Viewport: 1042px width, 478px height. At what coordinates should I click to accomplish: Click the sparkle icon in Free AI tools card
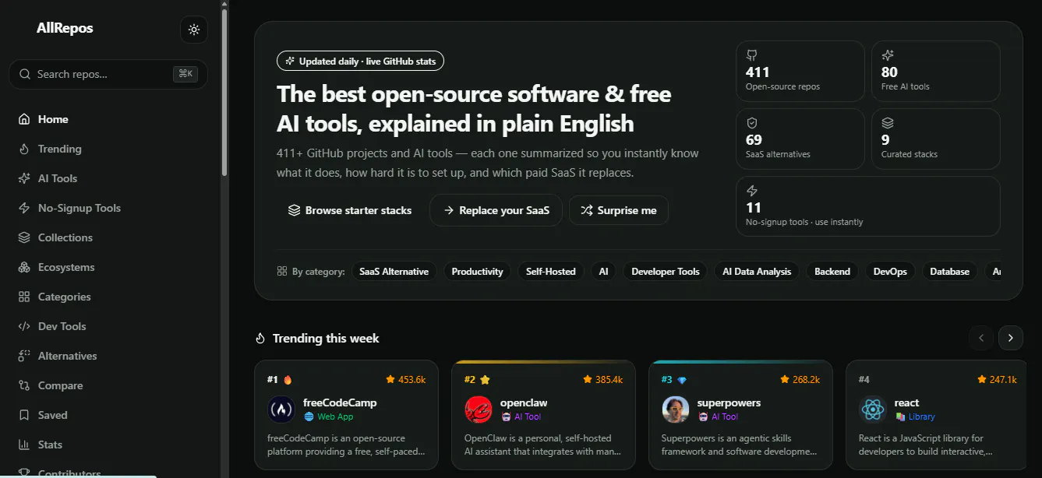(887, 55)
